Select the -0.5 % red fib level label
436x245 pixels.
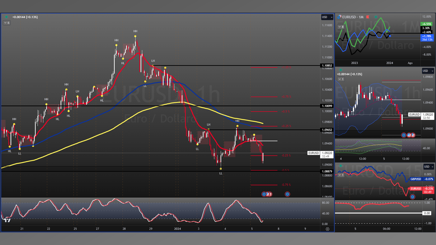click(x=285, y=170)
